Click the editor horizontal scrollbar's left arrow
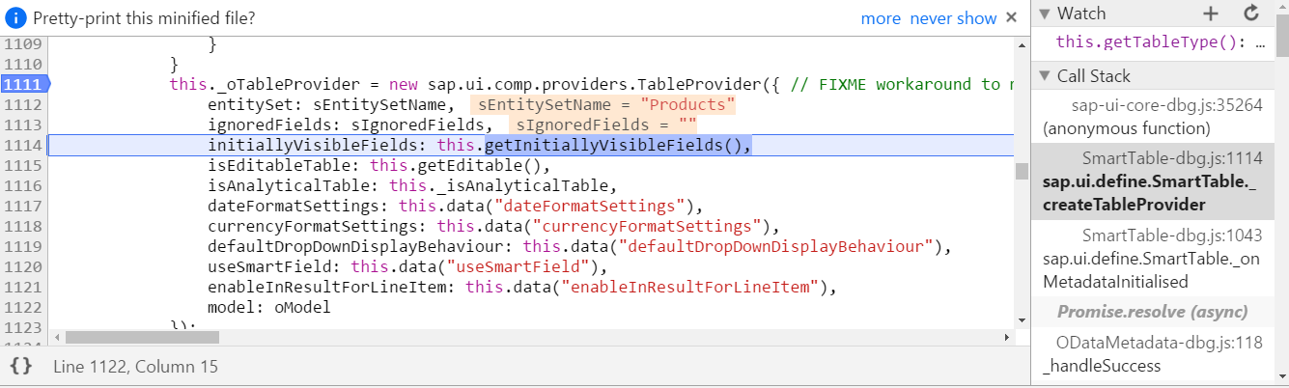This screenshot has width=1289, height=388. (55, 337)
